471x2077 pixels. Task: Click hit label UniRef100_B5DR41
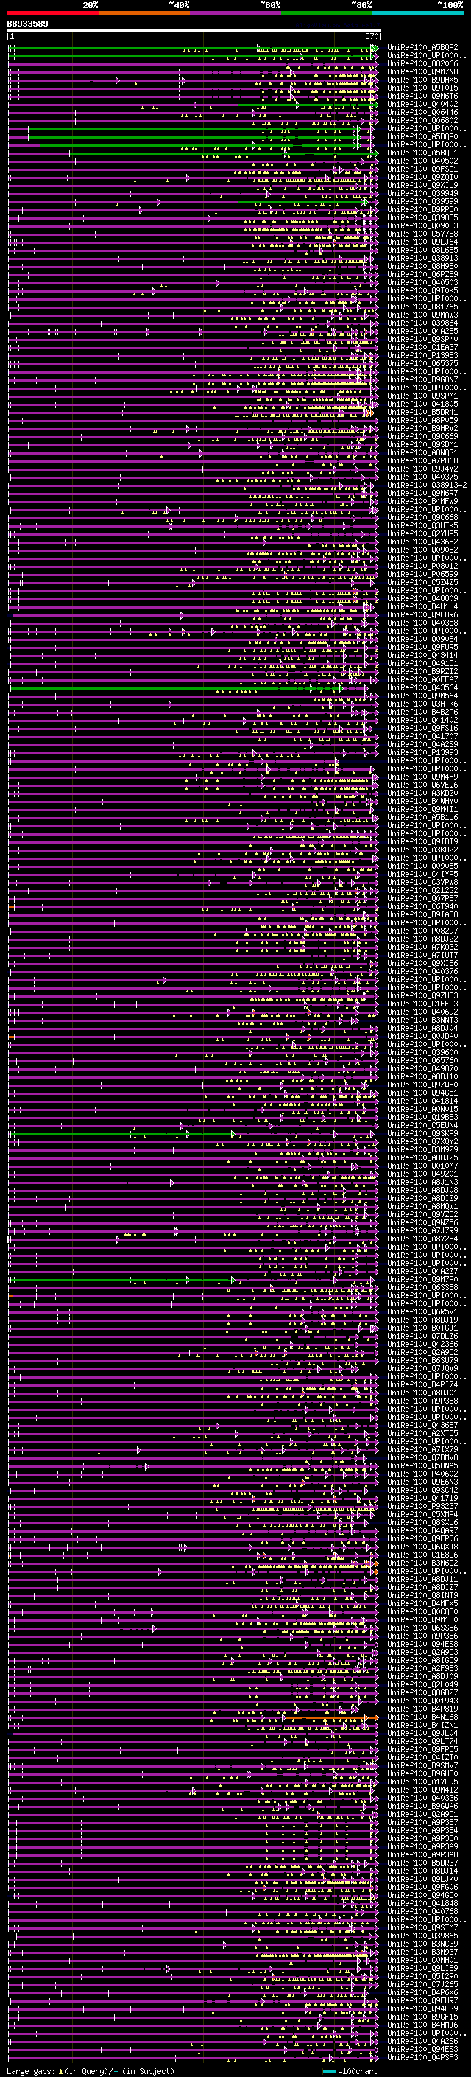[422, 412]
